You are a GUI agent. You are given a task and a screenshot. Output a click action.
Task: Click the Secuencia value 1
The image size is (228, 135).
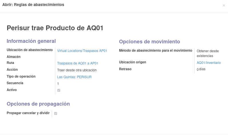coord(58,84)
